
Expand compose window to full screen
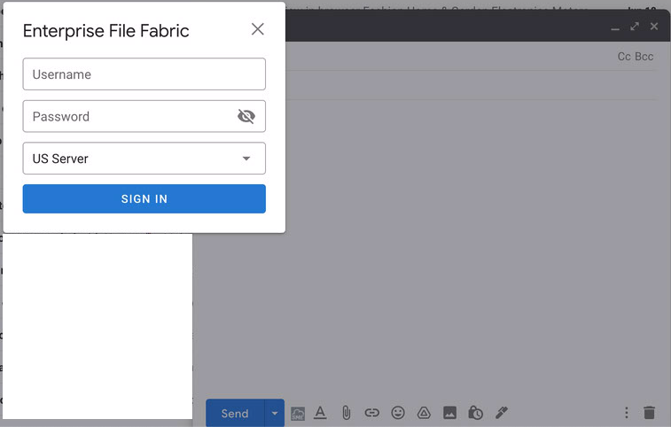(x=635, y=27)
